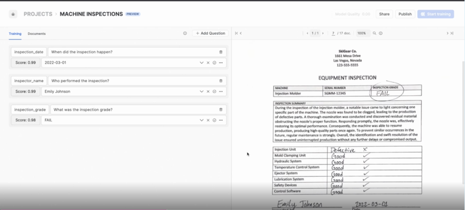Click SGMM-12345 serial number in document
465x210 pixels.
tap(335, 93)
